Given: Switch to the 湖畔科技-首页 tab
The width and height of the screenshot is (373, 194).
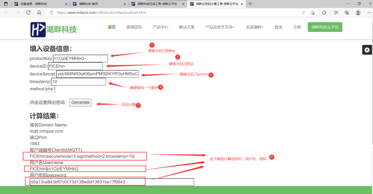Looking at the screenshot, I should 99,4.
